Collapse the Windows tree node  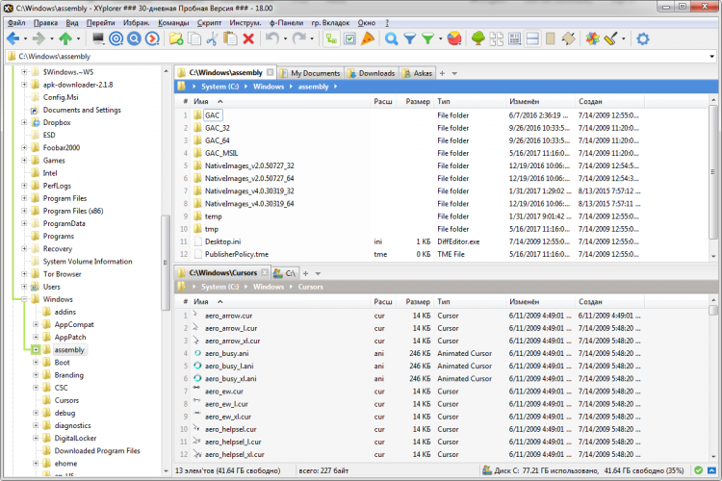point(24,299)
